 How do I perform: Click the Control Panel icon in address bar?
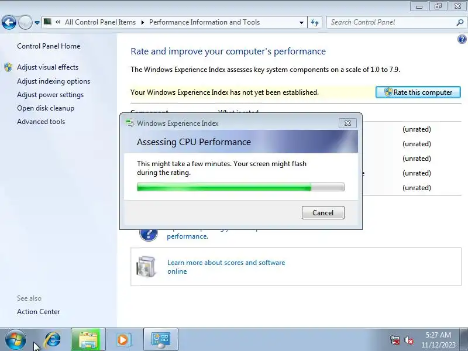[48, 22]
